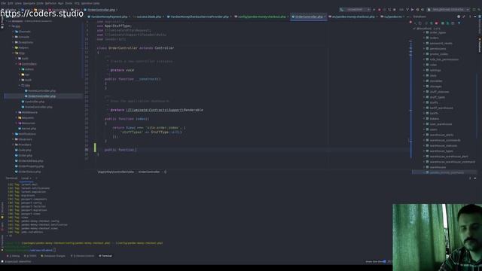Select promo_codes table in Database tree
The width and height of the screenshot is (482, 271).
coord(439,54)
